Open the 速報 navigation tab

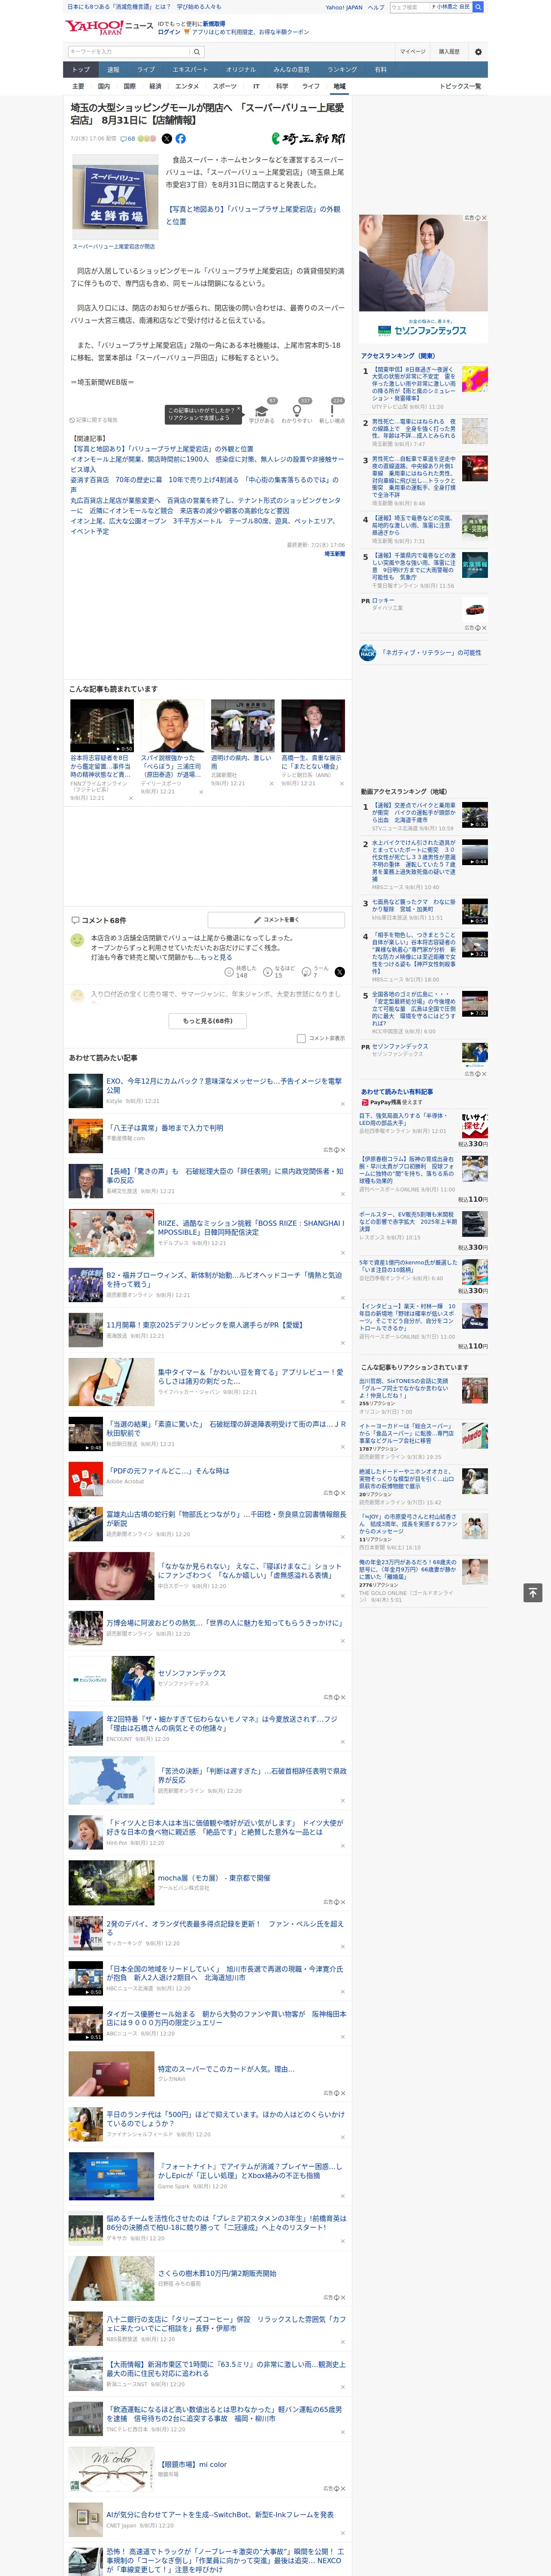point(113,69)
